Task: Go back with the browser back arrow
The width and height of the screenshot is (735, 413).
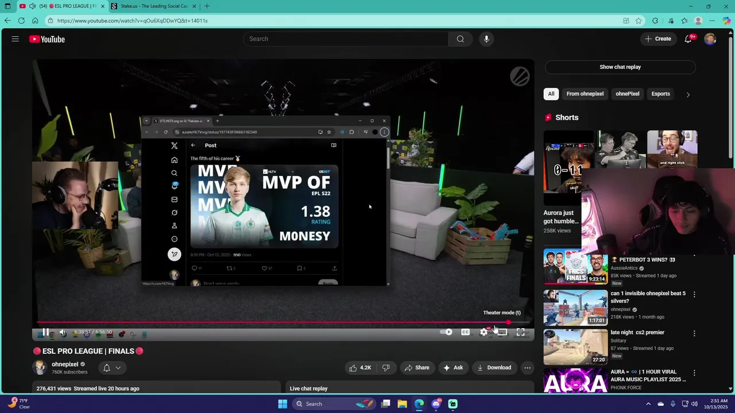Action: [7, 21]
